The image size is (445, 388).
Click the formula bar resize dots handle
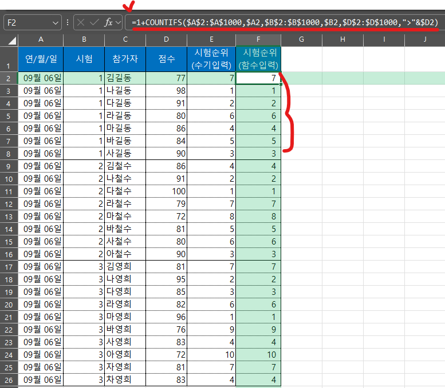68,22
